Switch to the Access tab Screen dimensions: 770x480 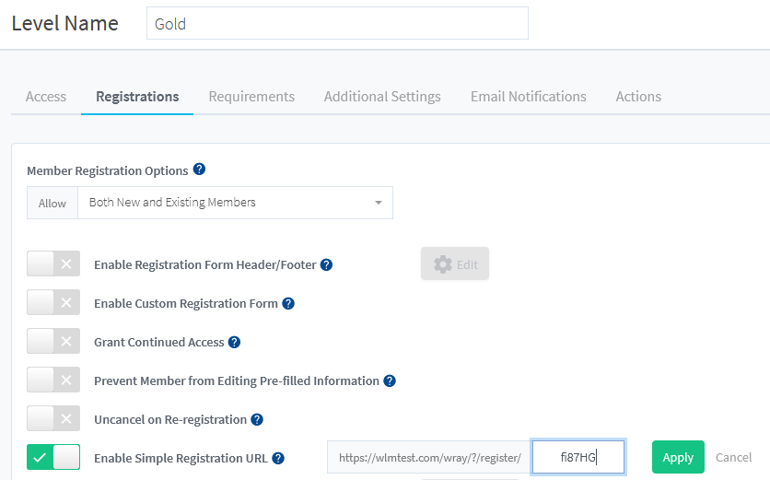click(x=46, y=97)
